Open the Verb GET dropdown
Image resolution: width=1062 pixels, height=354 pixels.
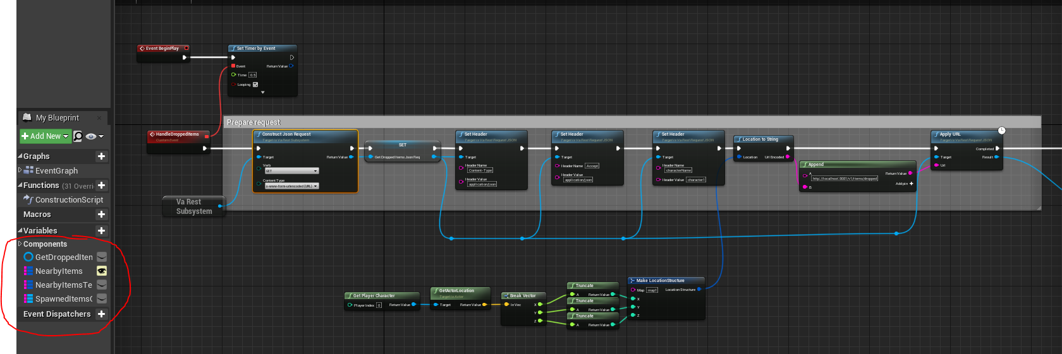[x=291, y=170]
